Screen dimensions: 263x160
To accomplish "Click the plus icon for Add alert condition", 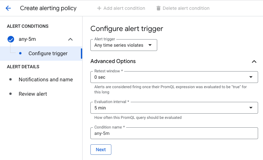I will tap(99, 8).
